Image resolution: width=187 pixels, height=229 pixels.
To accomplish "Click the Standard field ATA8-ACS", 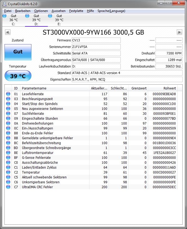I will [127, 73].
